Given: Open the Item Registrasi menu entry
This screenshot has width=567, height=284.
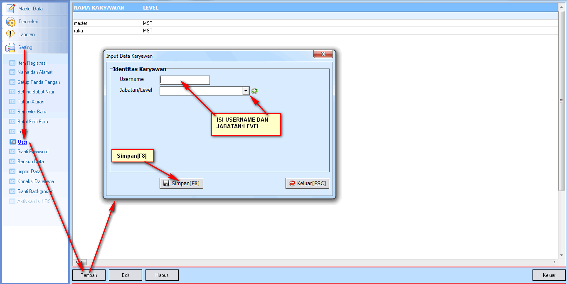Looking at the screenshot, I should (x=32, y=63).
